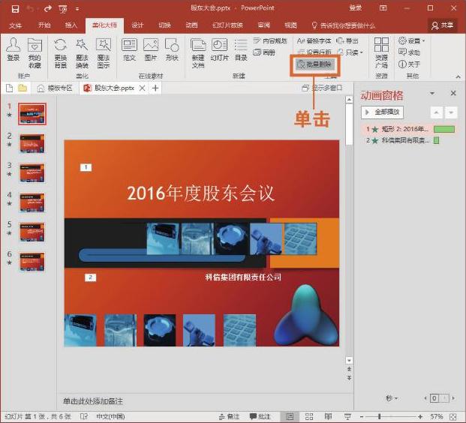Click 批量删除 button

pyautogui.click(x=314, y=64)
